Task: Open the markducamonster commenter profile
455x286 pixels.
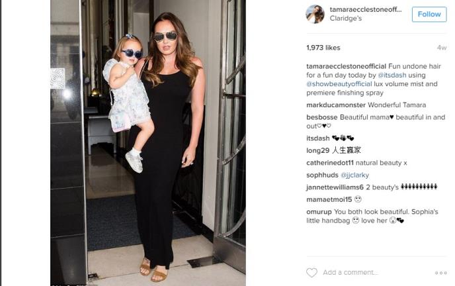Action: click(x=336, y=105)
